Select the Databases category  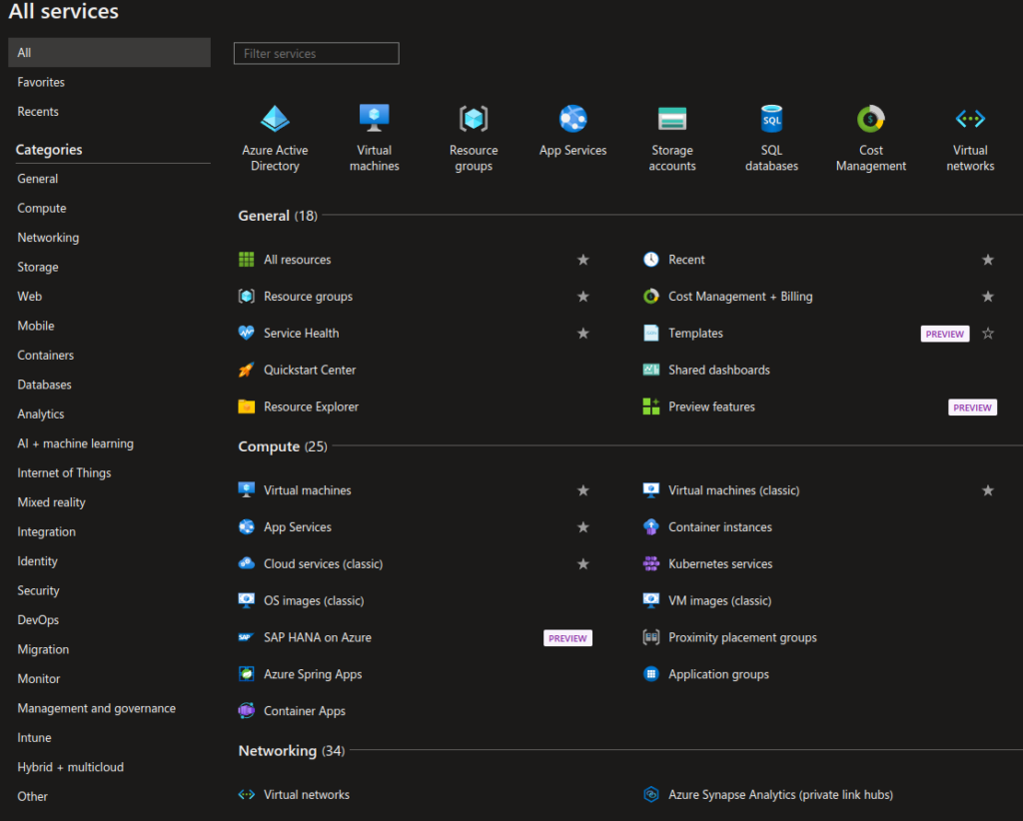point(44,385)
